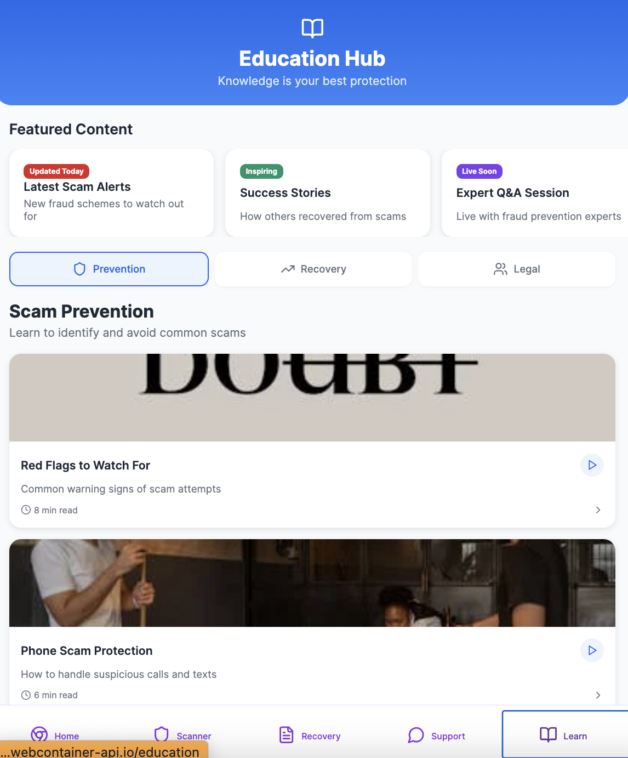Image resolution: width=628 pixels, height=758 pixels.
Task: Click the Education Hub book icon
Action: click(312, 28)
